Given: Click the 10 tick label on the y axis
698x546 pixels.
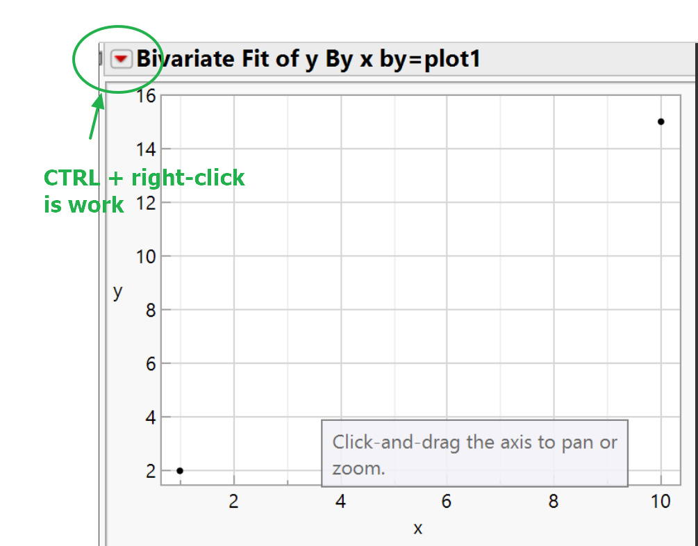Looking at the screenshot, I should 146,256.
